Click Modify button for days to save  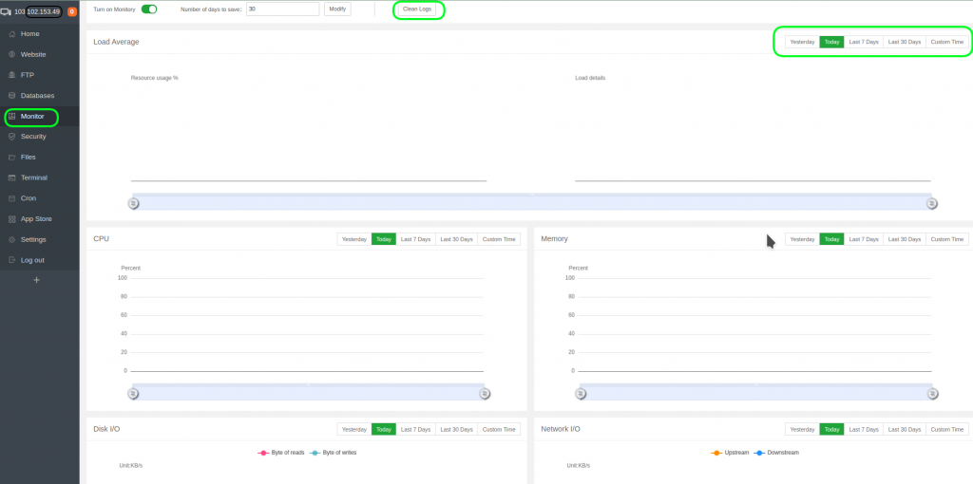coord(337,9)
